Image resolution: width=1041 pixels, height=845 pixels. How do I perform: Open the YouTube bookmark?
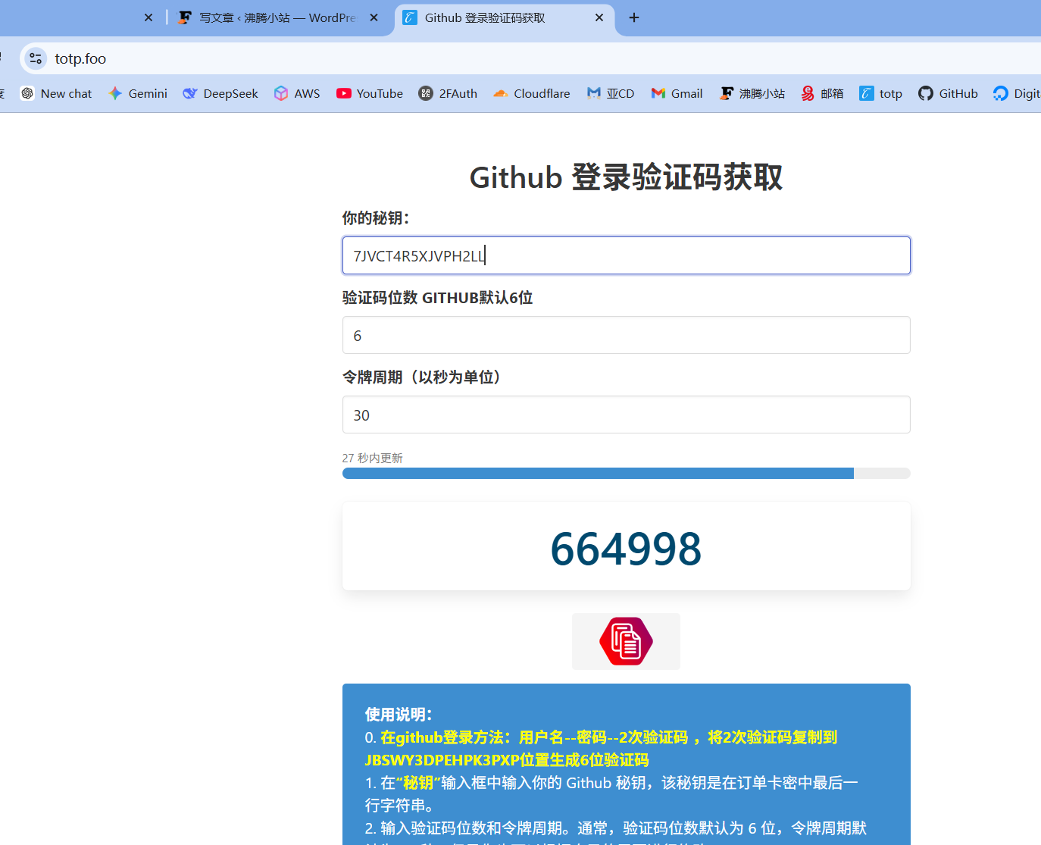370,93
